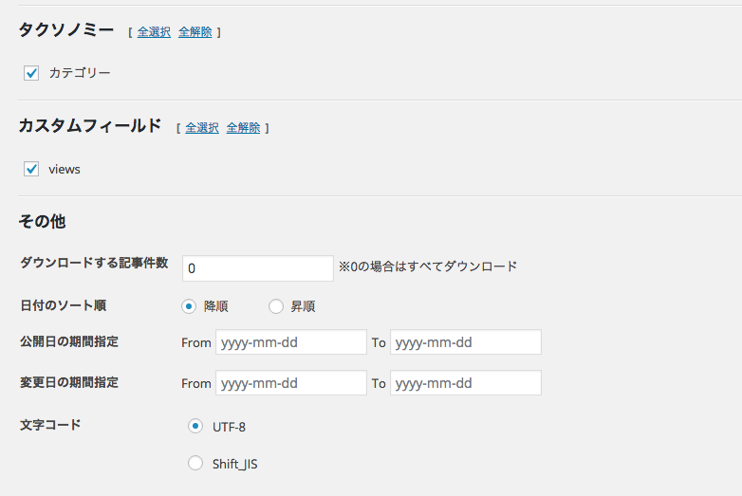Click the カテゴリー checkbox label text
The height and width of the screenshot is (496, 742).
coord(80,73)
